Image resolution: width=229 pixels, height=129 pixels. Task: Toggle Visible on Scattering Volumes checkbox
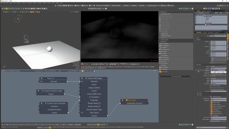tap(211, 106)
